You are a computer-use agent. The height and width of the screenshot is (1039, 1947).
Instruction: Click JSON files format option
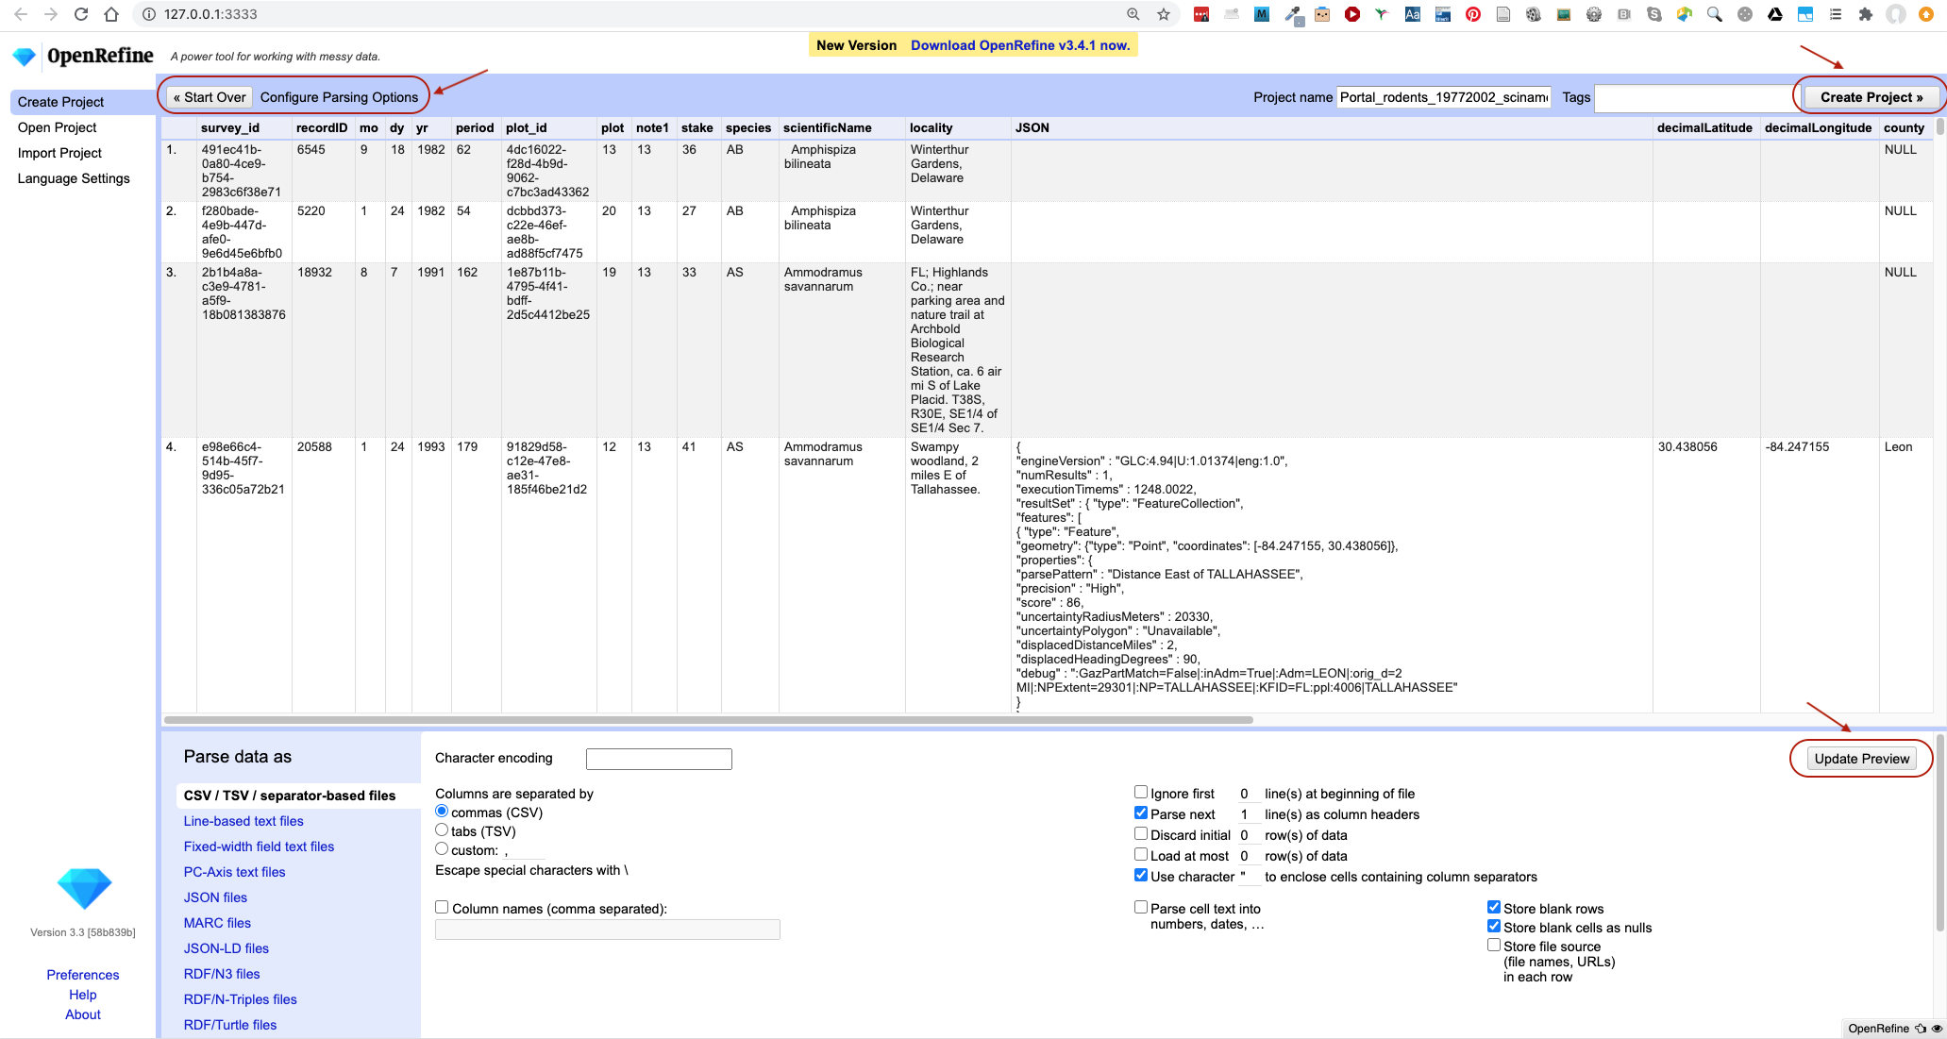click(x=215, y=897)
